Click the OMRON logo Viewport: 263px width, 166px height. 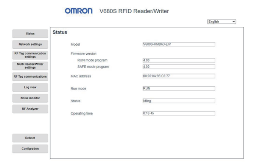click(79, 11)
